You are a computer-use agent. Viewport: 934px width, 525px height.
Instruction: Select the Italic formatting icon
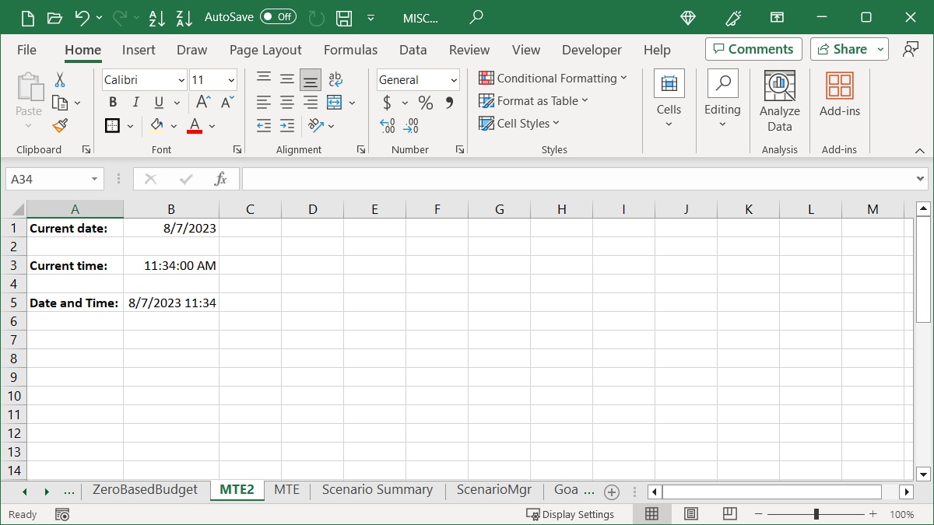click(134, 102)
